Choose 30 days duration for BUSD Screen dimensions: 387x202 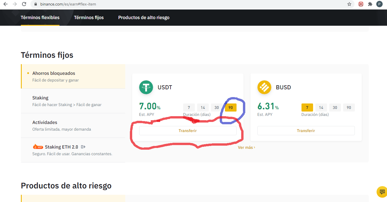coord(335,108)
